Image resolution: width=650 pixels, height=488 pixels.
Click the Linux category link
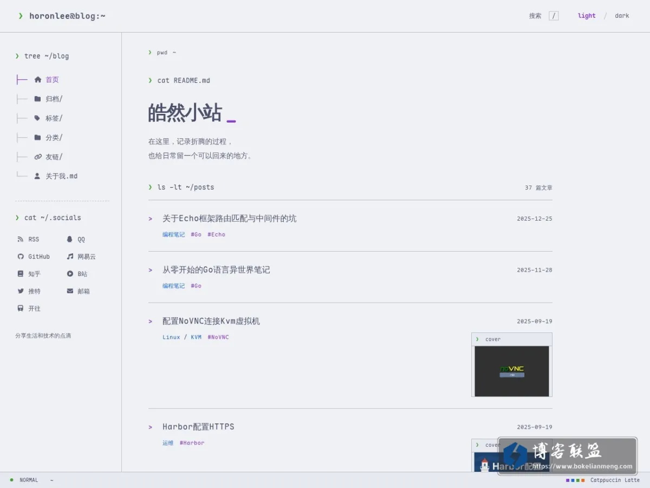171,337
